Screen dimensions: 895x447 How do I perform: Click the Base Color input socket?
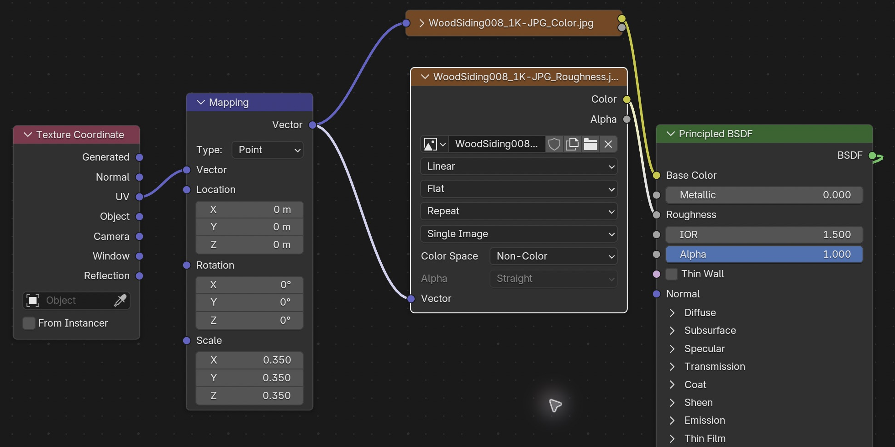pos(657,175)
